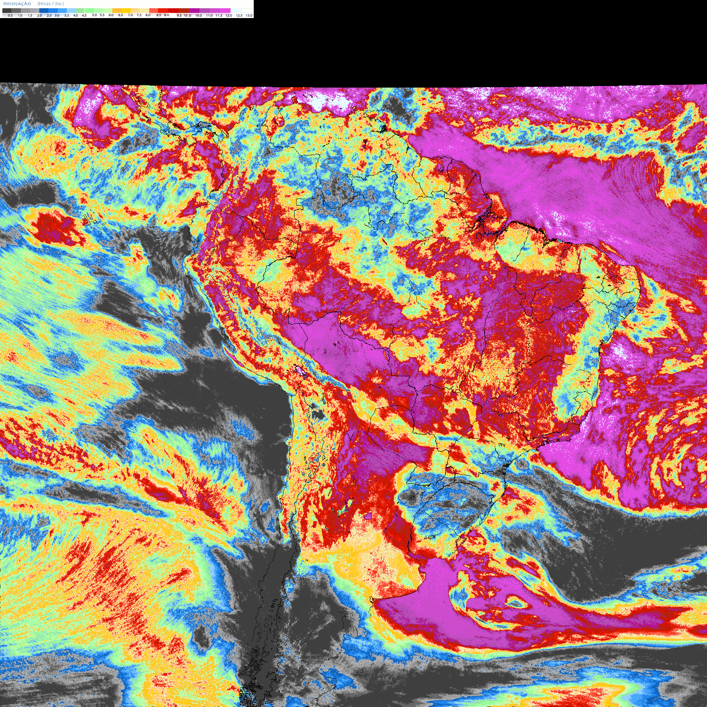Click the 1.5 legend value
The image size is (707, 707).
[30, 15]
